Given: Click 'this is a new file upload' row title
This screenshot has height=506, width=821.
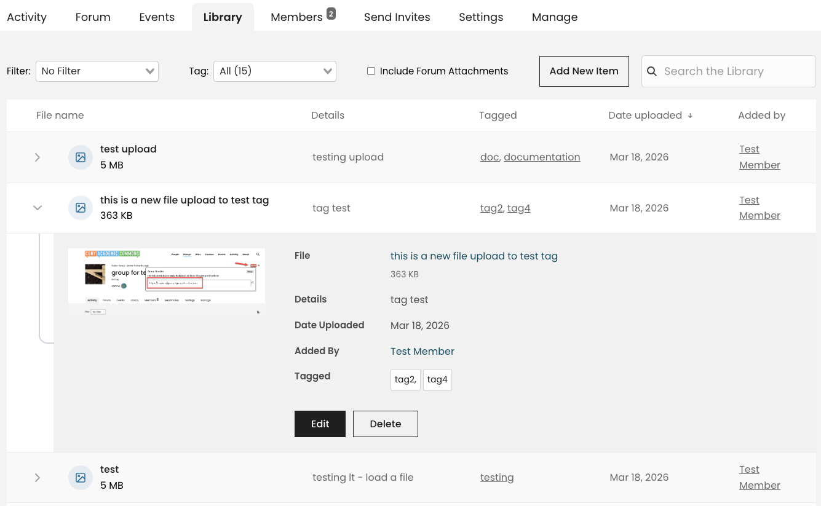Looking at the screenshot, I should pyautogui.click(x=184, y=200).
